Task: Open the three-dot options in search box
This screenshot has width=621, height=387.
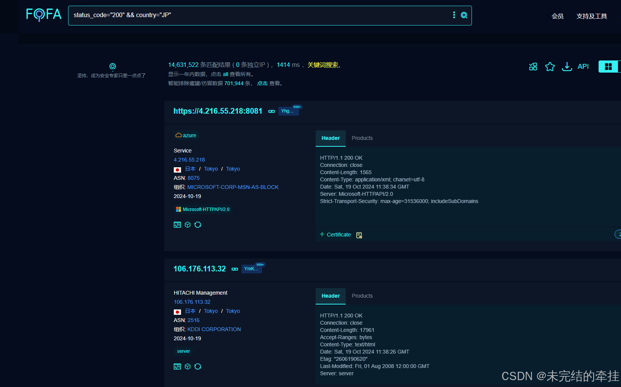Action: coord(454,15)
